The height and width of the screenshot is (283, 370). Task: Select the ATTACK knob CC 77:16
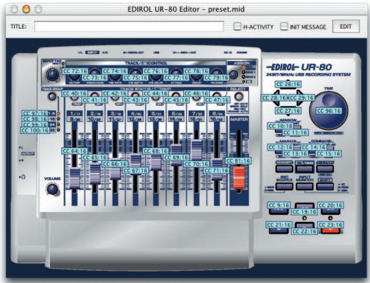176,78
